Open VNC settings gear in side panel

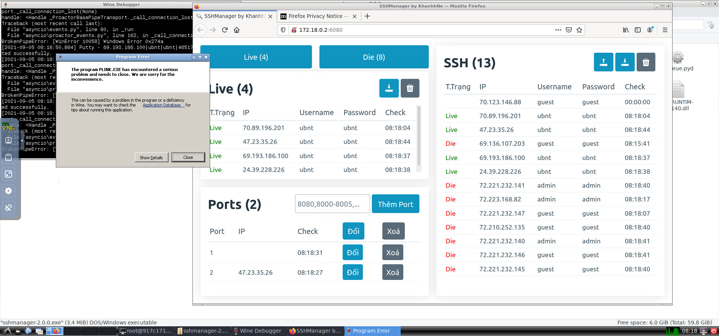pos(8,191)
